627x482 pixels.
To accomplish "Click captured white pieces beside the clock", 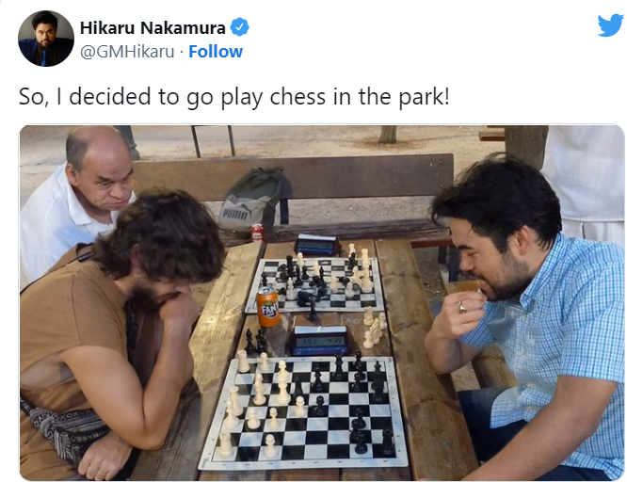I will 375,328.
